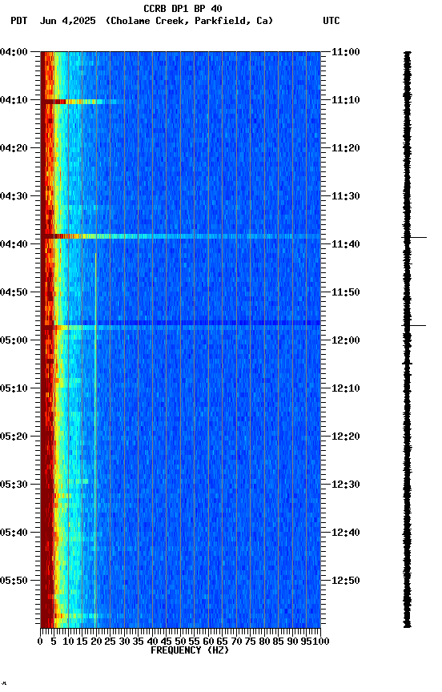
Task: Click the '05:20' PDT time label
Action: [14, 437]
